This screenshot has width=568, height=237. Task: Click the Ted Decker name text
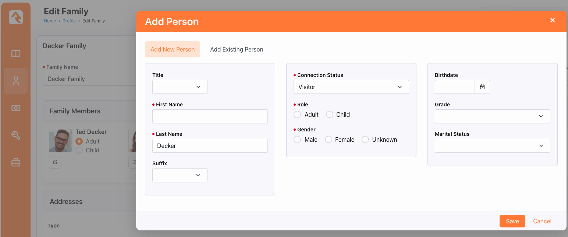click(x=91, y=132)
